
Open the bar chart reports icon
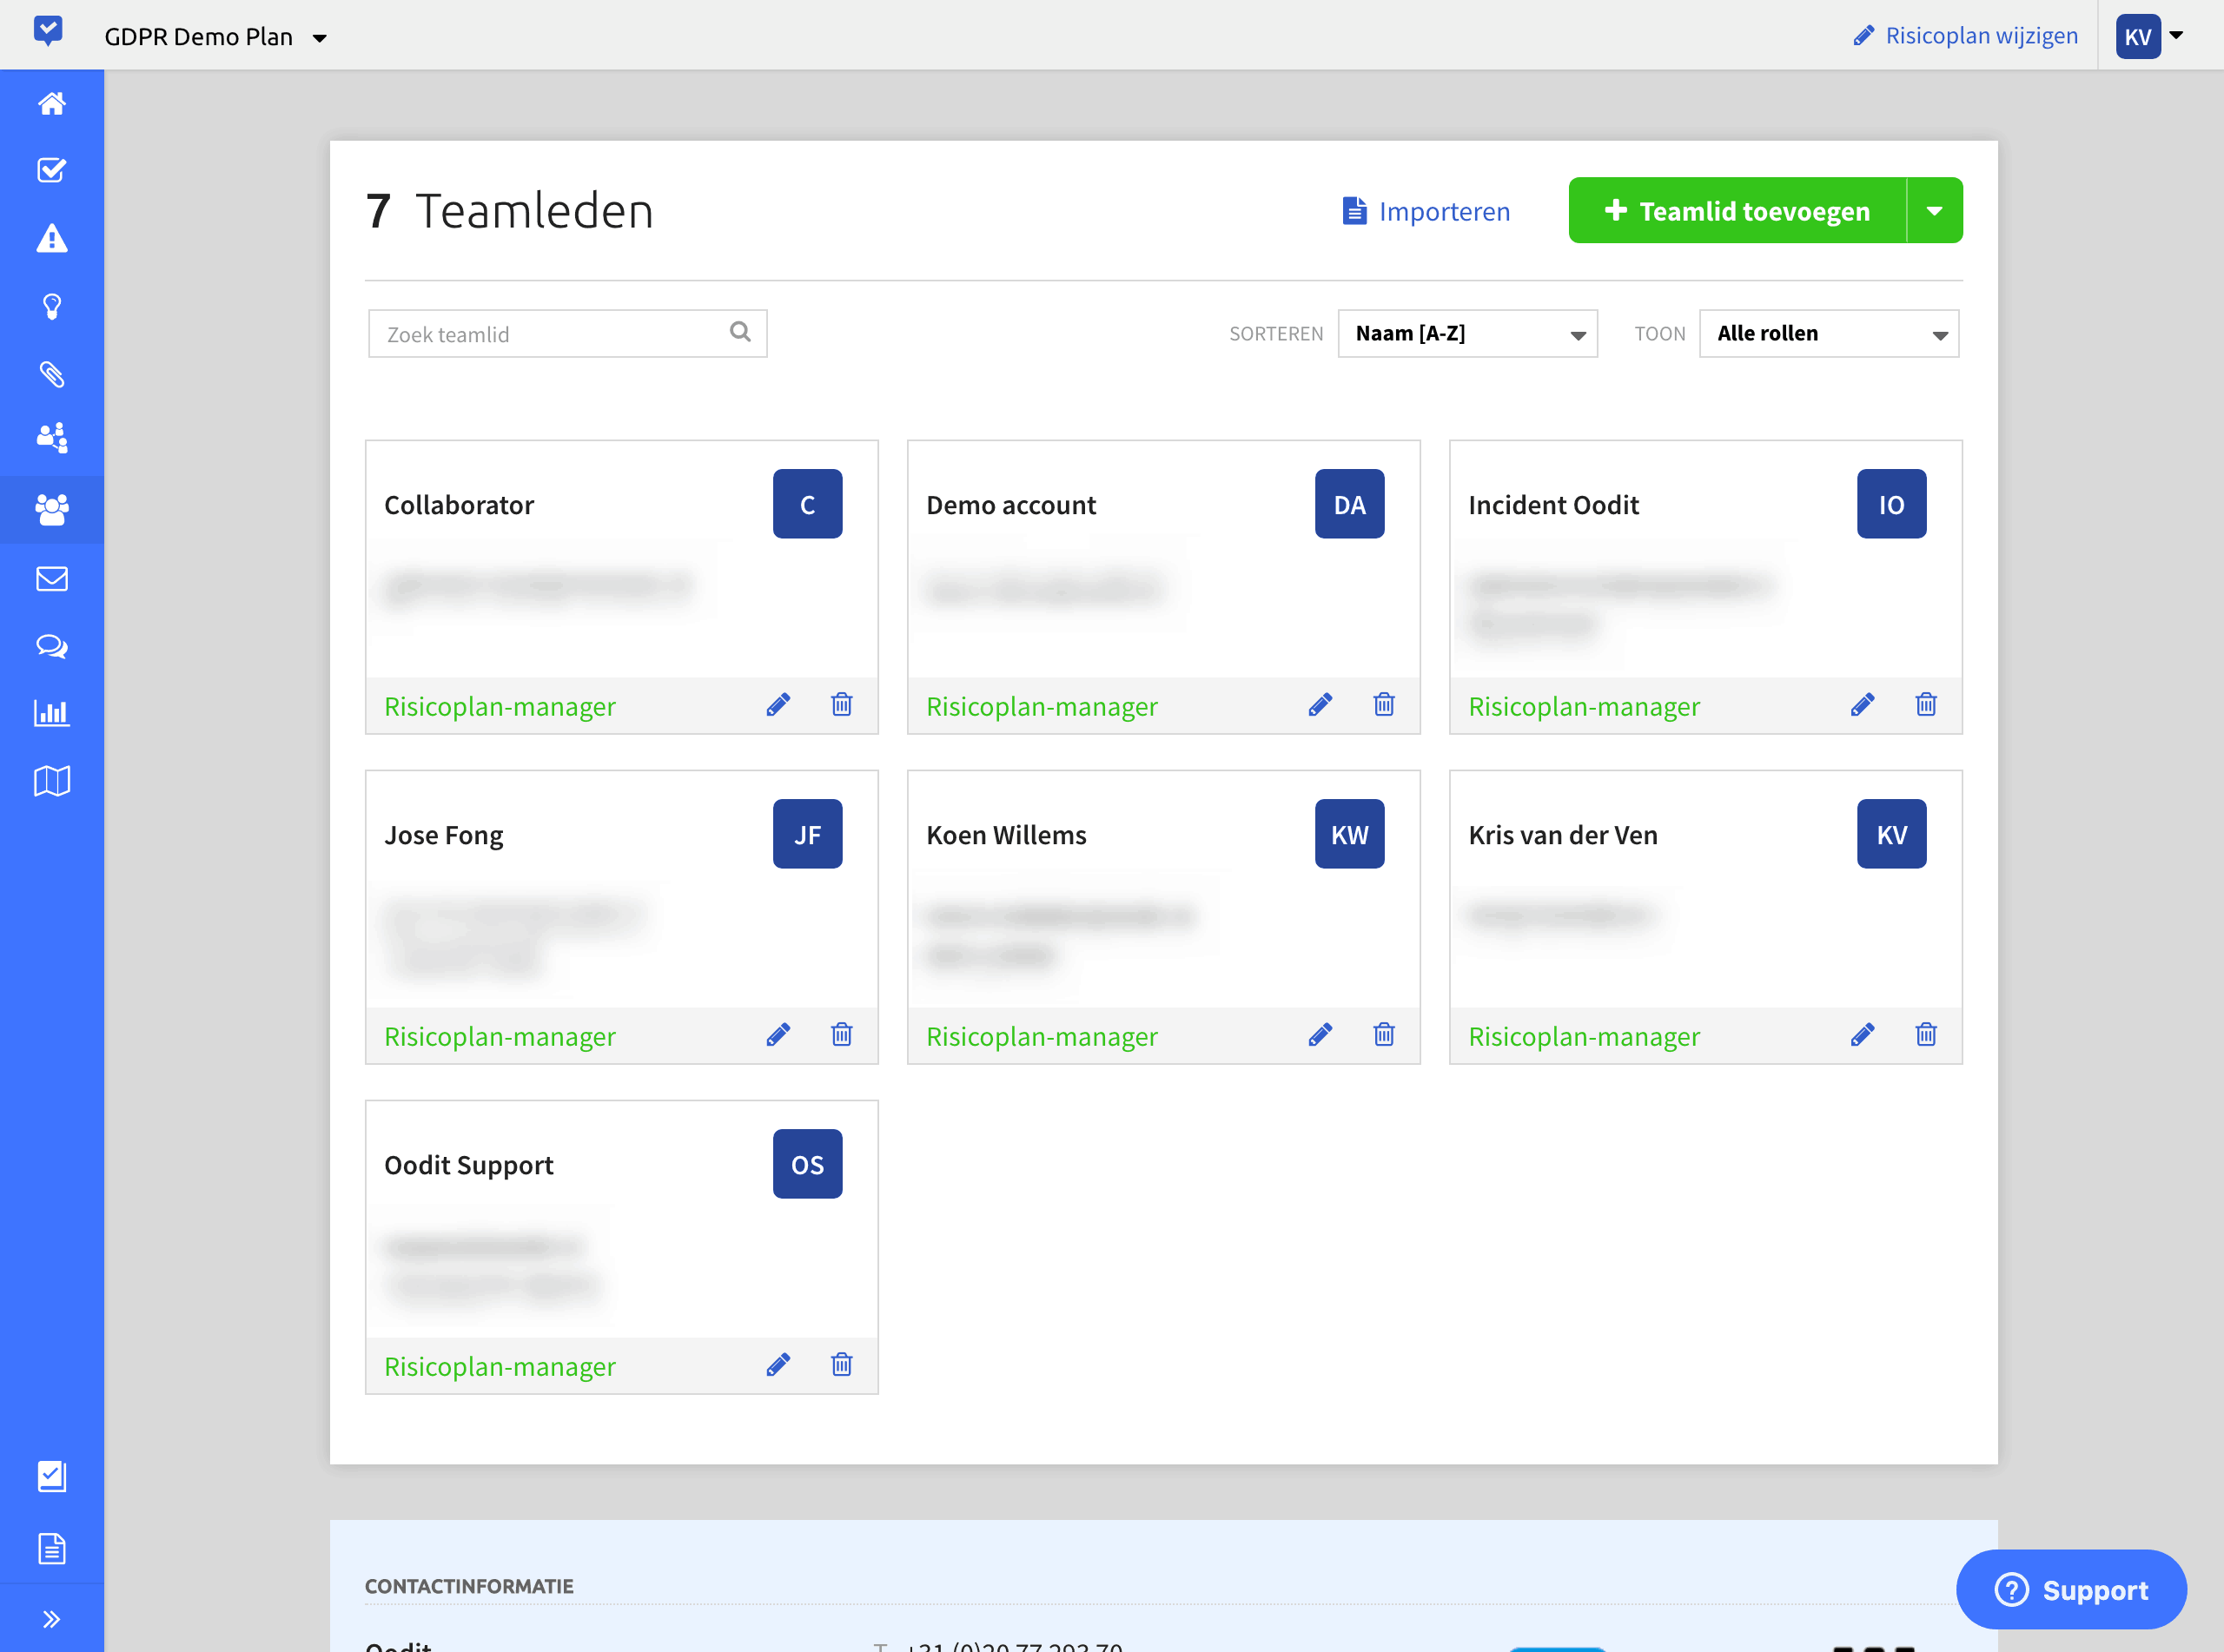(x=52, y=713)
